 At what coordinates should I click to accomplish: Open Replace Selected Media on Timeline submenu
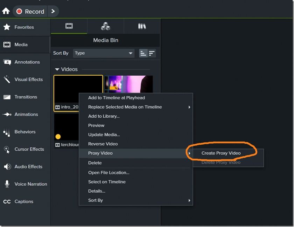[136, 107]
